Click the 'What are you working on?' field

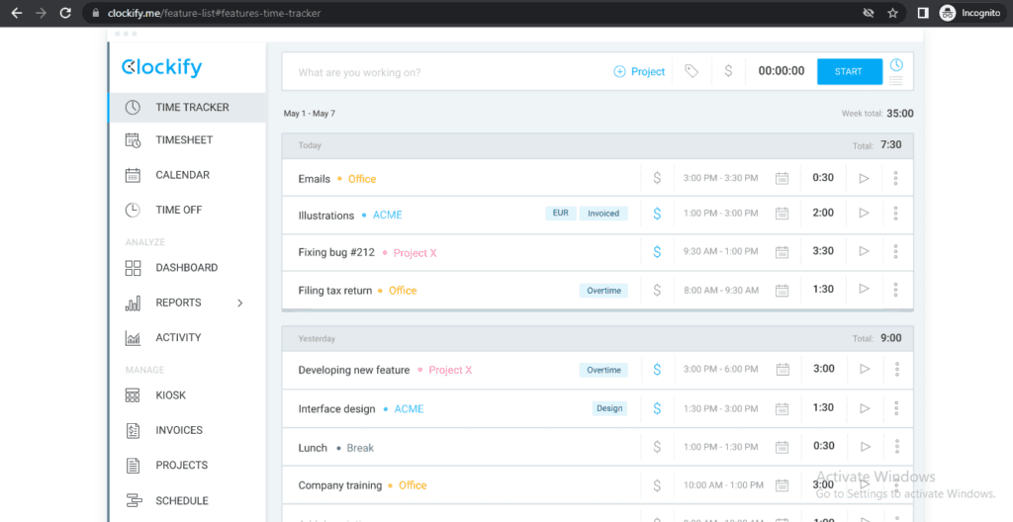click(445, 72)
